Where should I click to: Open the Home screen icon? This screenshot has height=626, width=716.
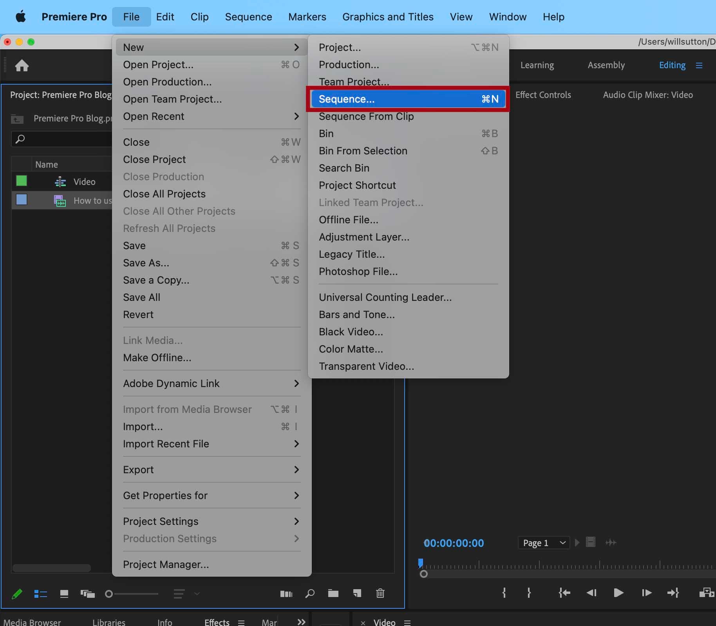22,65
